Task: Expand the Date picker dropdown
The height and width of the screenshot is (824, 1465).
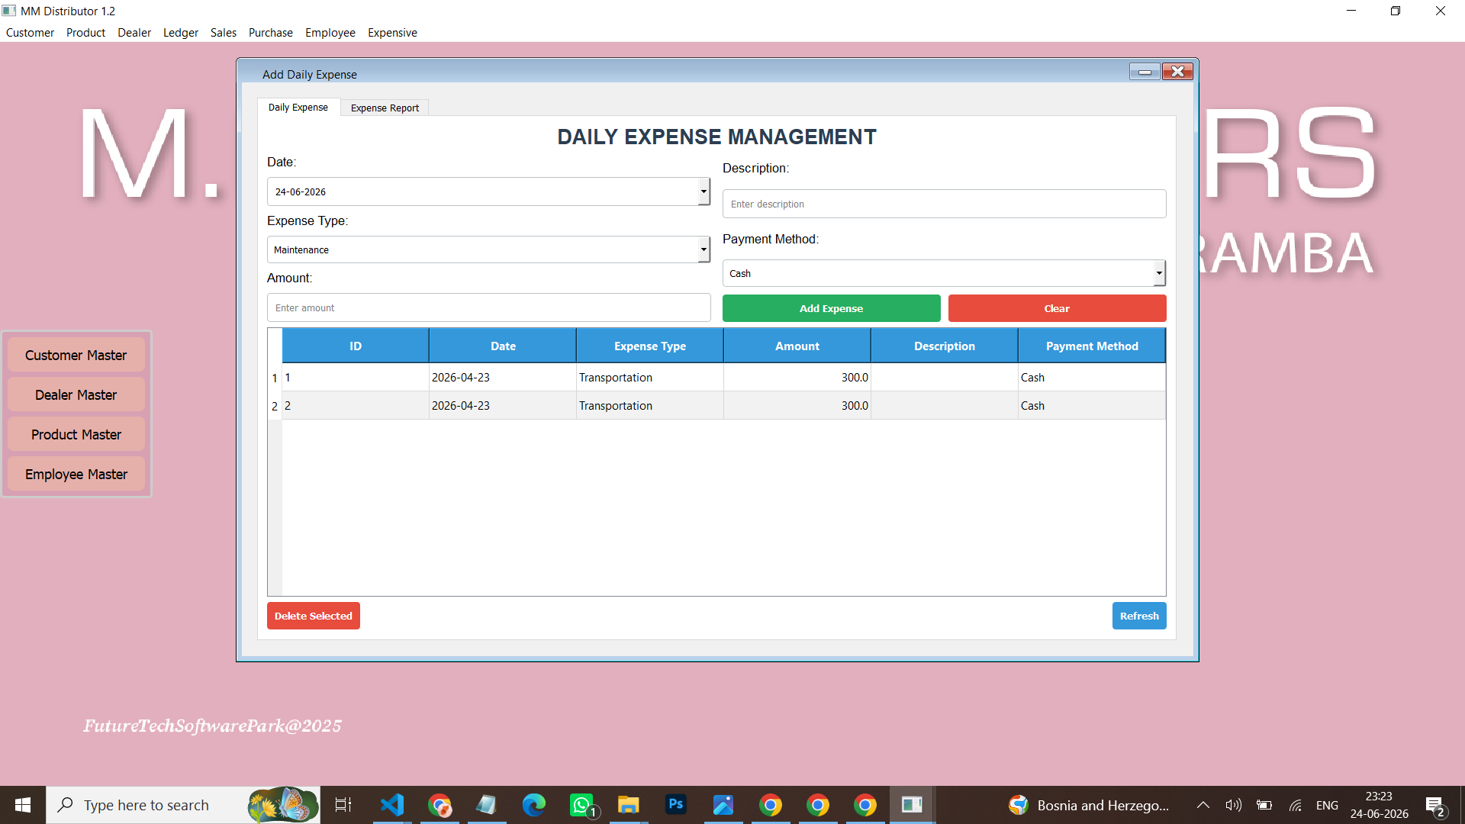Action: (704, 192)
